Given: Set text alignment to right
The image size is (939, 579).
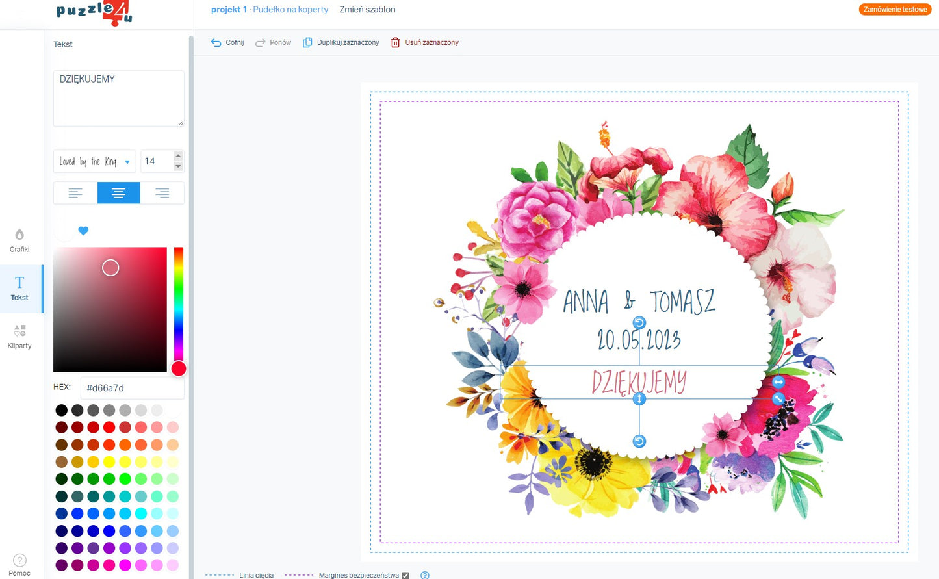Looking at the screenshot, I should pos(162,193).
